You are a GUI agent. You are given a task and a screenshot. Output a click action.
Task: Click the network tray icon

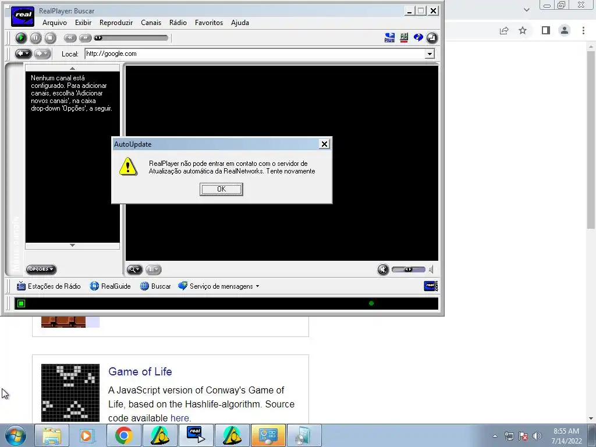pyautogui.click(x=509, y=436)
